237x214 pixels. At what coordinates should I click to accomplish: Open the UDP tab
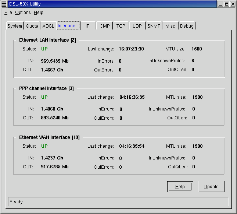coord(137,26)
